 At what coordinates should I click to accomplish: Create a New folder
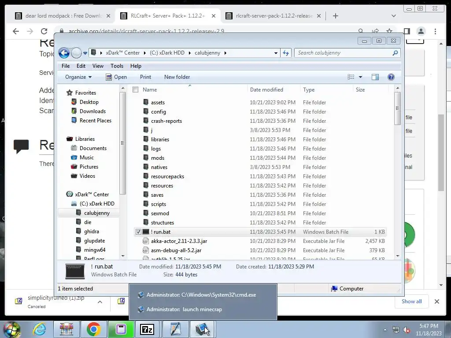pos(177,77)
